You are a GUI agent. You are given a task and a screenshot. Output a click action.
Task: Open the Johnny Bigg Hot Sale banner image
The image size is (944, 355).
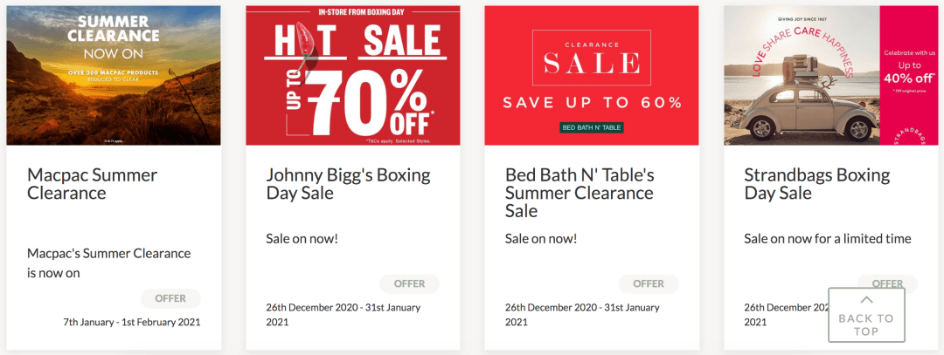352,75
